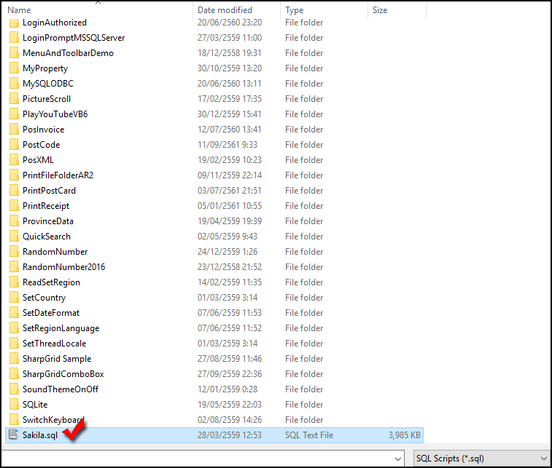Select the Sakila.sql file name
Screen dimensions: 552x468
point(40,435)
